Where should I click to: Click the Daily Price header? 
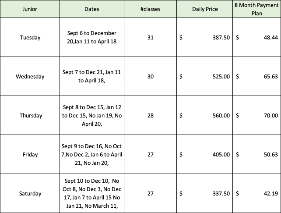click(x=205, y=9)
